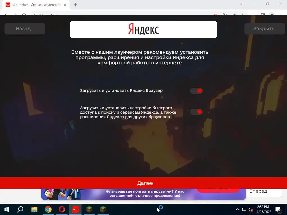Open File Explorer from taskbar
This screenshot has height=215, width=287.
pos(34,209)
